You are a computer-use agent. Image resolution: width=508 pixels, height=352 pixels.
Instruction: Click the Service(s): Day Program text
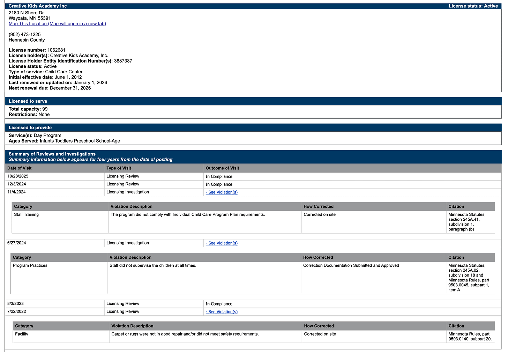(x=35, y=135)
